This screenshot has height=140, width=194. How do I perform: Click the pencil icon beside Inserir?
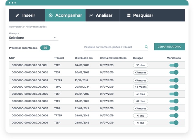tap(17, 15)
